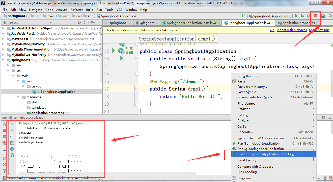Start debugging with the toolbar bug icon
The width and height of the screenshot is (333, 182).
(x=302, y=16)
